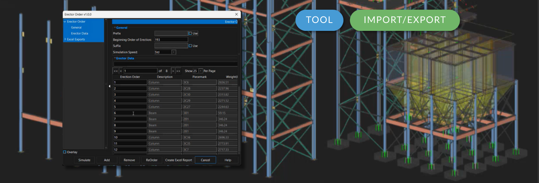The width and height of the screenshot is (539, 183).
Task: Go to the first page of erector data
Action: (116, 71)
